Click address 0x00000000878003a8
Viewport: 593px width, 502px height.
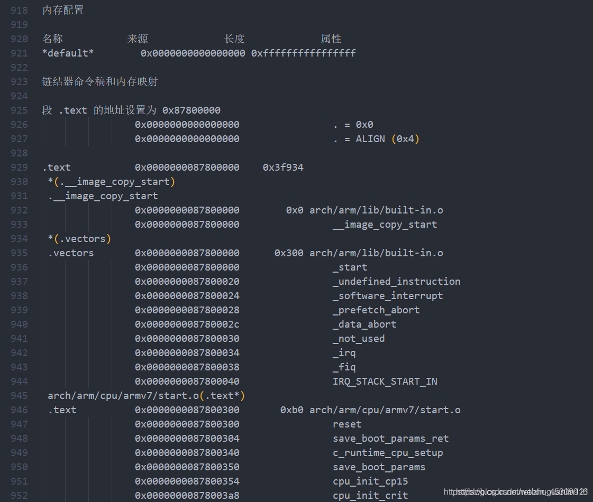[187, 496]
